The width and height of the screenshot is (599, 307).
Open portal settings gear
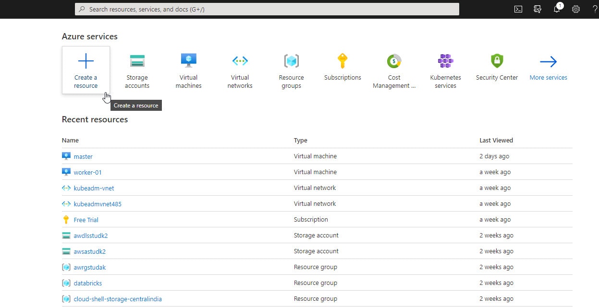[x=575, y=9]
